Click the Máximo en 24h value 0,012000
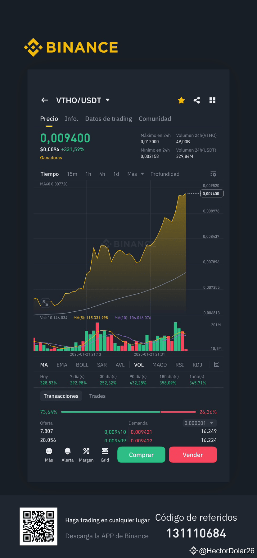The width and height of the screenshot is (257, 558). [x=150, y=142]
